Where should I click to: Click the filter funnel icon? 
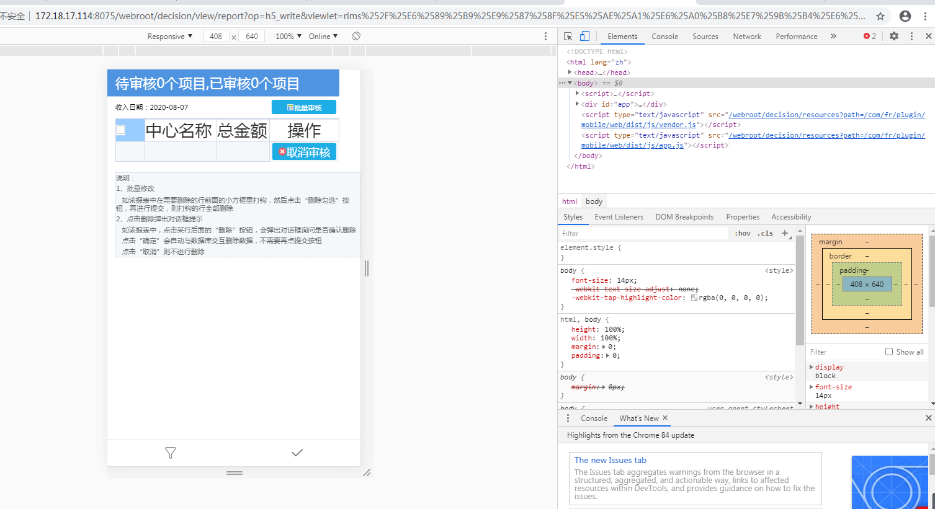171,453
